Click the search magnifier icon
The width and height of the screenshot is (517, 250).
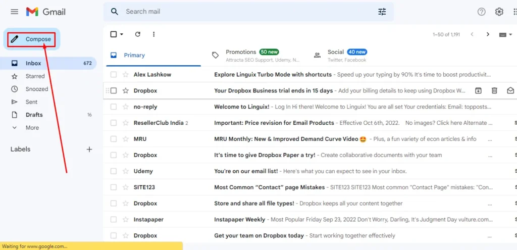coord(115,12)
